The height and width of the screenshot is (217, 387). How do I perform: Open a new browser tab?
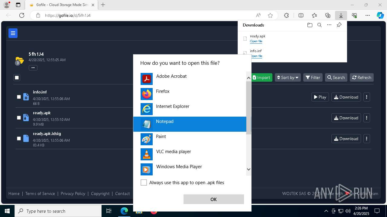coord(103,5)
